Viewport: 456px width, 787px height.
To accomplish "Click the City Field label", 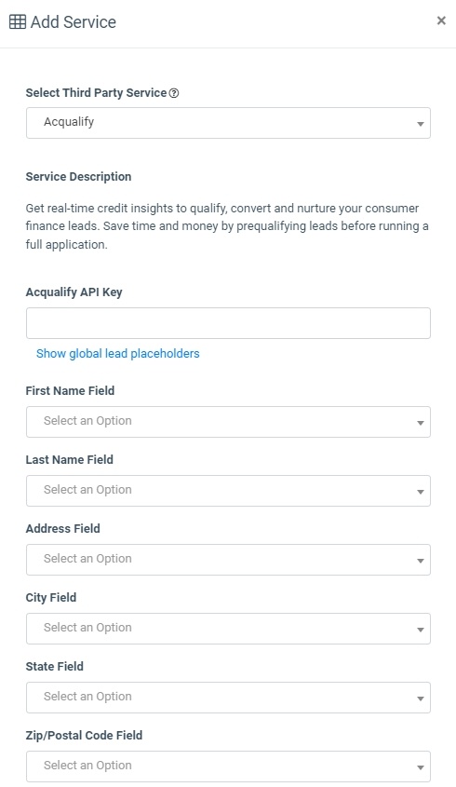I will click(50, 598).
